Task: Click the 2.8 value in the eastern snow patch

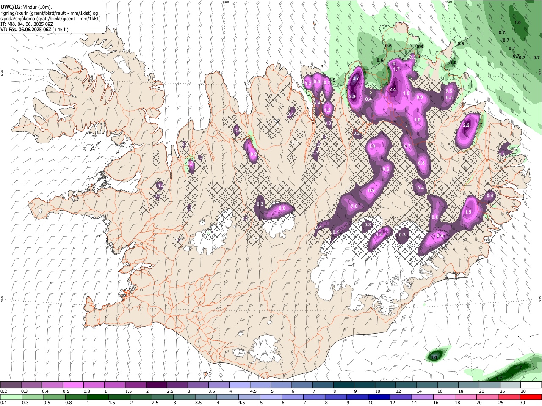Action: point(467,126)
